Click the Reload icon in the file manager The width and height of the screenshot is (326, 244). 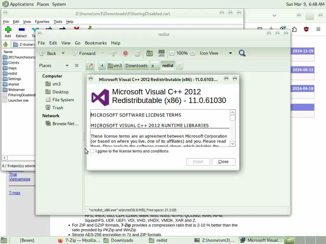point(137,53)
